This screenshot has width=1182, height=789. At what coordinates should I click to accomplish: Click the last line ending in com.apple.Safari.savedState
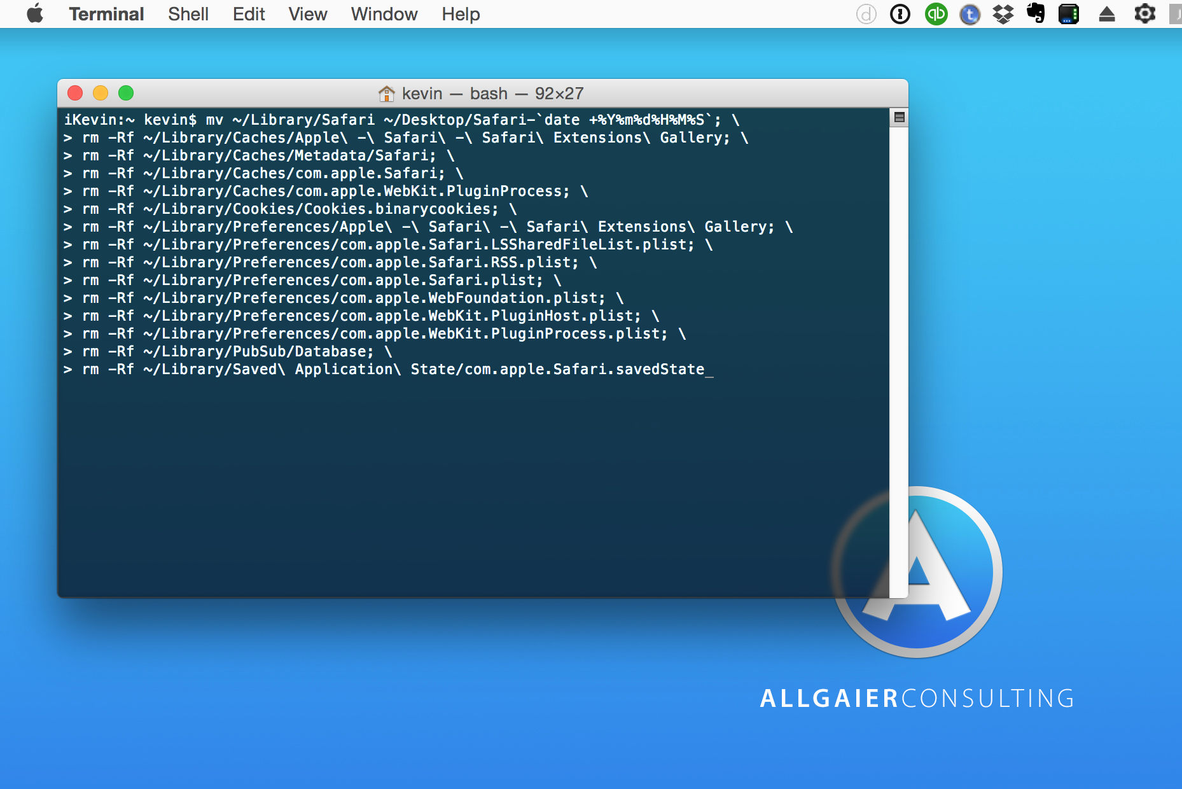389,369
